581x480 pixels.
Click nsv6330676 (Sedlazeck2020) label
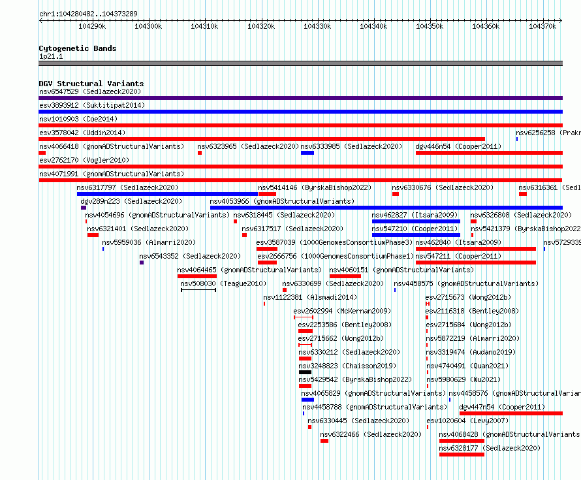tap(443, 187)
